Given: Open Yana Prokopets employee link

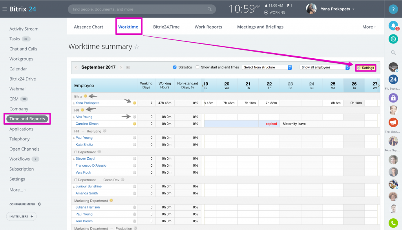Looking at the screenshot, I should point(88,103).
